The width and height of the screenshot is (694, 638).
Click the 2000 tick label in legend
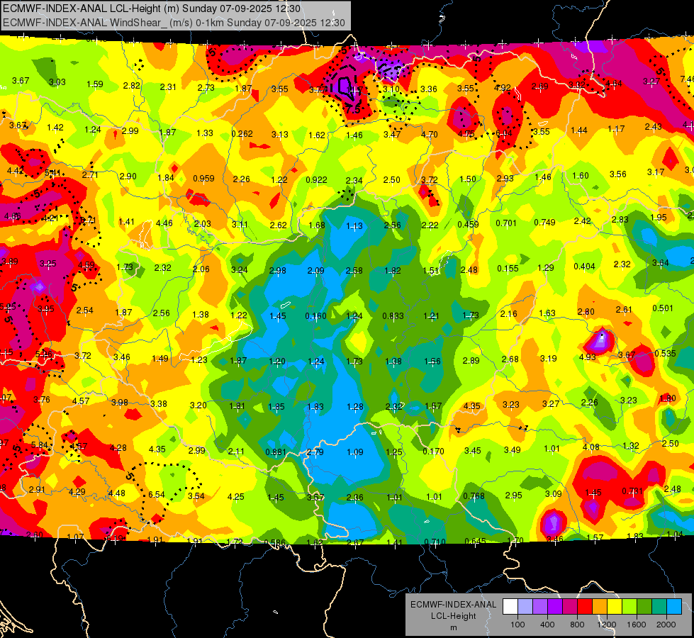pyautogui.click(x=666, y=625)
